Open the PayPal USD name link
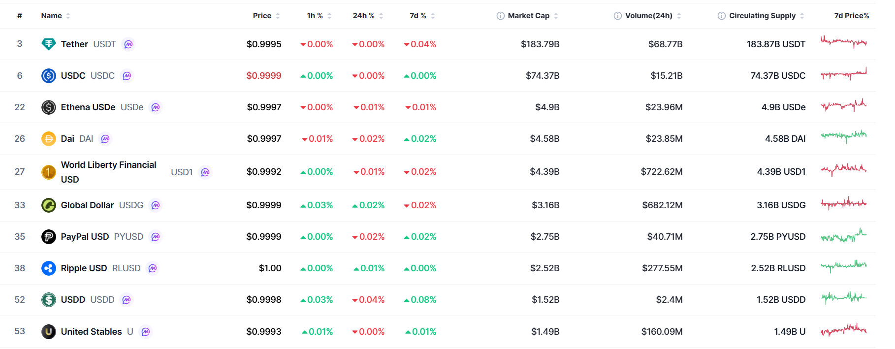Viewport: 895px width, 349px height. 85,237
